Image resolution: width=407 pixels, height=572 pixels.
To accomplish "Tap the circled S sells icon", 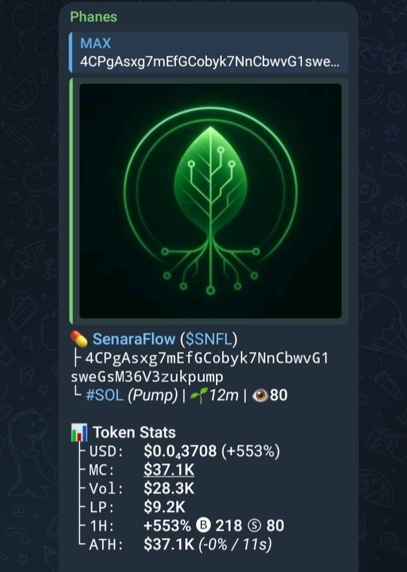I will pyautogui.click(x=254, y=526).
